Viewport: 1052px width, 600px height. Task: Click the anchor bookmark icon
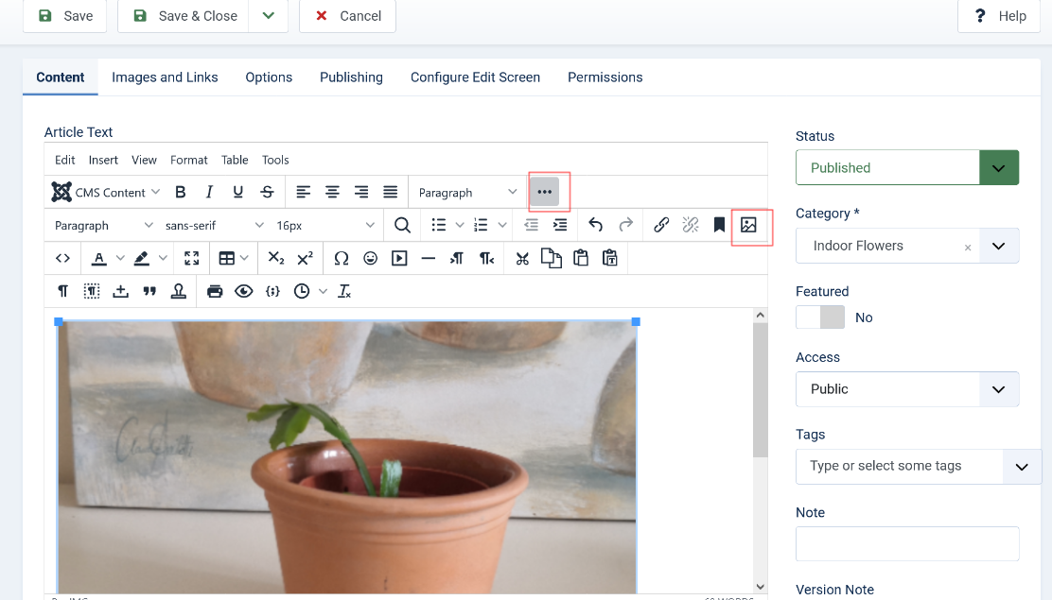pyautogui.click(x=719, y=225)
